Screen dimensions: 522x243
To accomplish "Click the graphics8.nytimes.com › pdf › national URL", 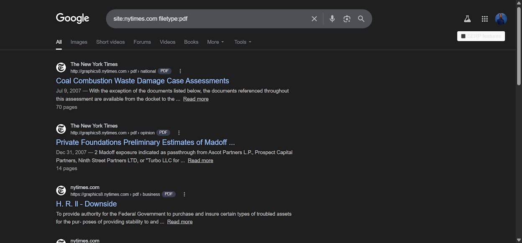I will click(x=113, y=71).
